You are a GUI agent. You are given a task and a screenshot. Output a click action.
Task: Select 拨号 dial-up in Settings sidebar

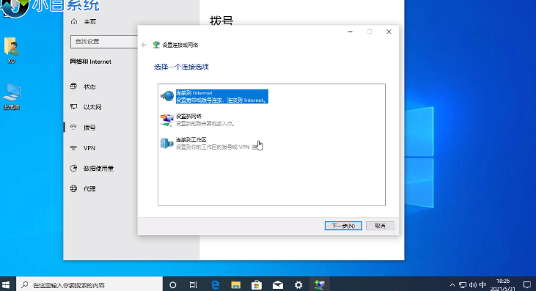pos(89,128)
